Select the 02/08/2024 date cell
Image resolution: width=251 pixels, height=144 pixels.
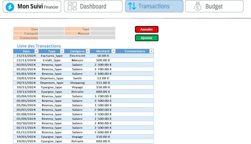(x=26, y=114)
